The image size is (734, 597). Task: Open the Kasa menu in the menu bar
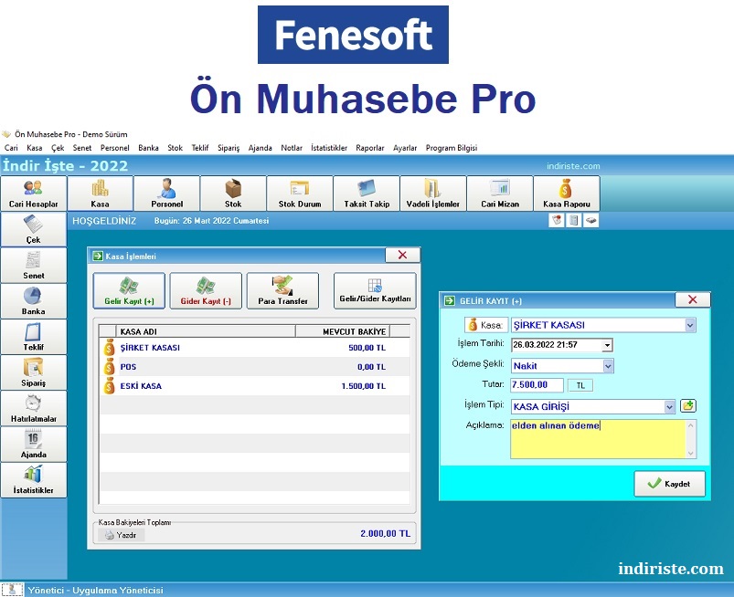tap(34, 148)
